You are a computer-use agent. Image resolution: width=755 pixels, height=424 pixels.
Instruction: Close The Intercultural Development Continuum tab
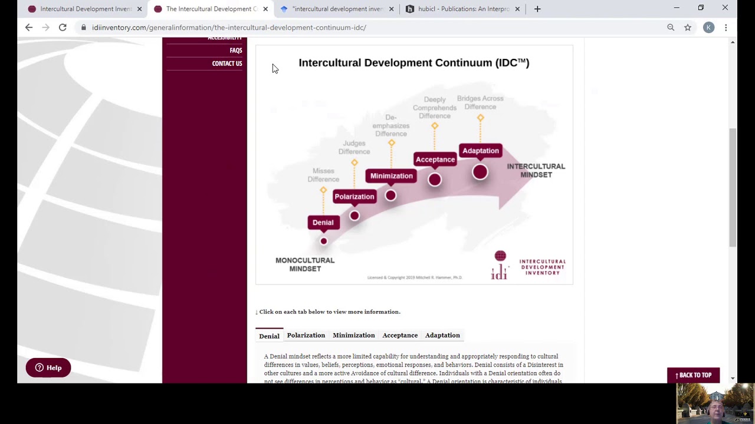coord(265,9)
